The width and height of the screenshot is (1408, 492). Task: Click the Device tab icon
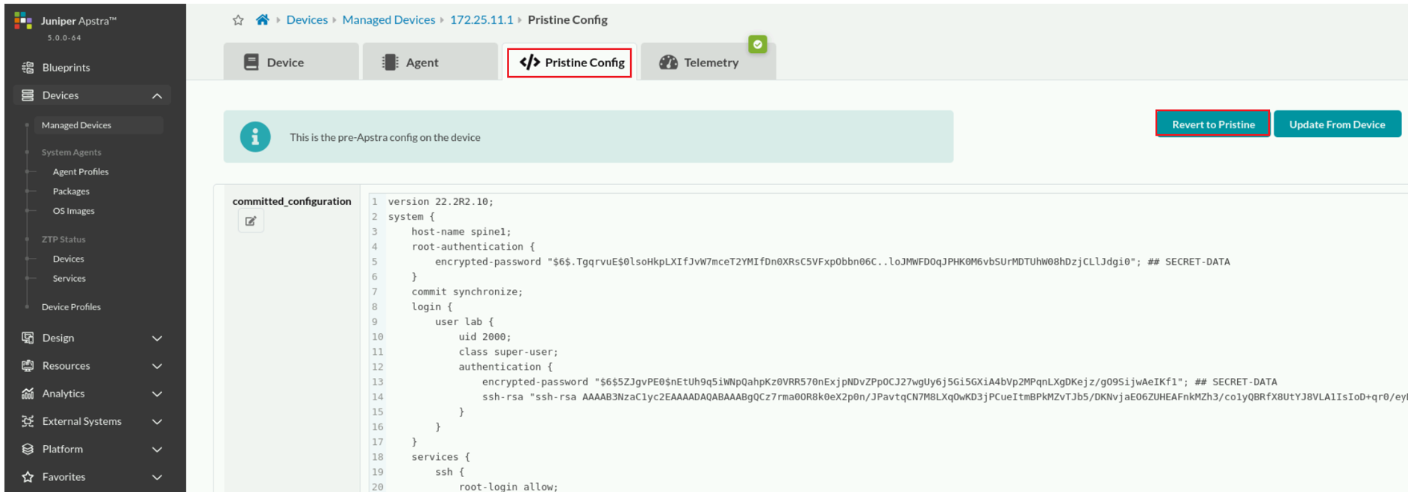(251, 62)
